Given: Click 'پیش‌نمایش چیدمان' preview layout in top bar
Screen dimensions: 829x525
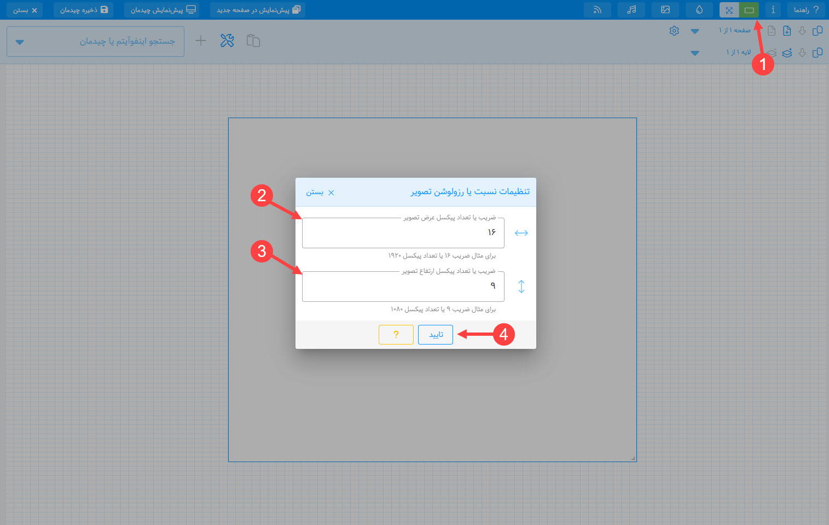Looking at the screenshot, I should pos(162,10).
